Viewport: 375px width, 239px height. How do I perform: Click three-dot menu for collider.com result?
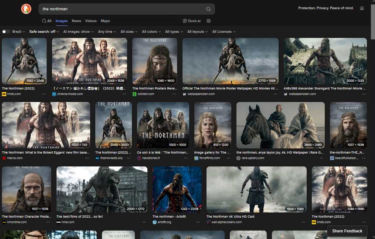[x=174, y=94]
